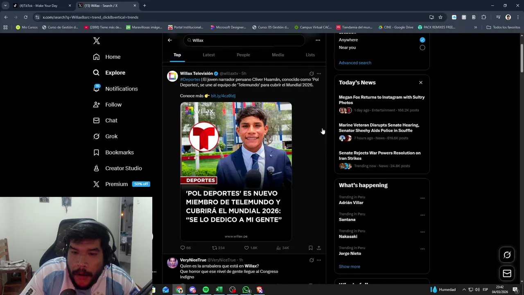Open bit.ly/4cz0idj link
The width and height of the screenshot is (524, 295).
tap(223, 96)
